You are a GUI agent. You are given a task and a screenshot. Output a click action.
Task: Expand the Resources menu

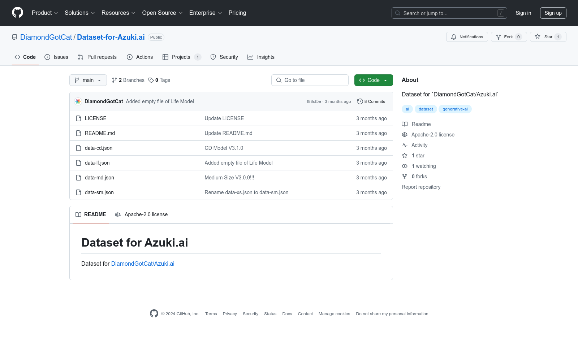coord(118,13)
